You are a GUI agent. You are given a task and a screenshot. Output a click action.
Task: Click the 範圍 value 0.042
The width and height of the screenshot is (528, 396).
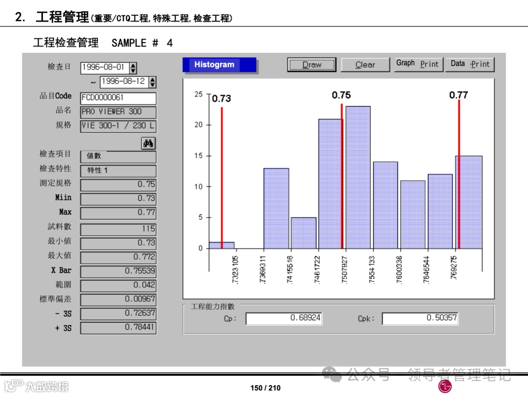click(118, 286)
